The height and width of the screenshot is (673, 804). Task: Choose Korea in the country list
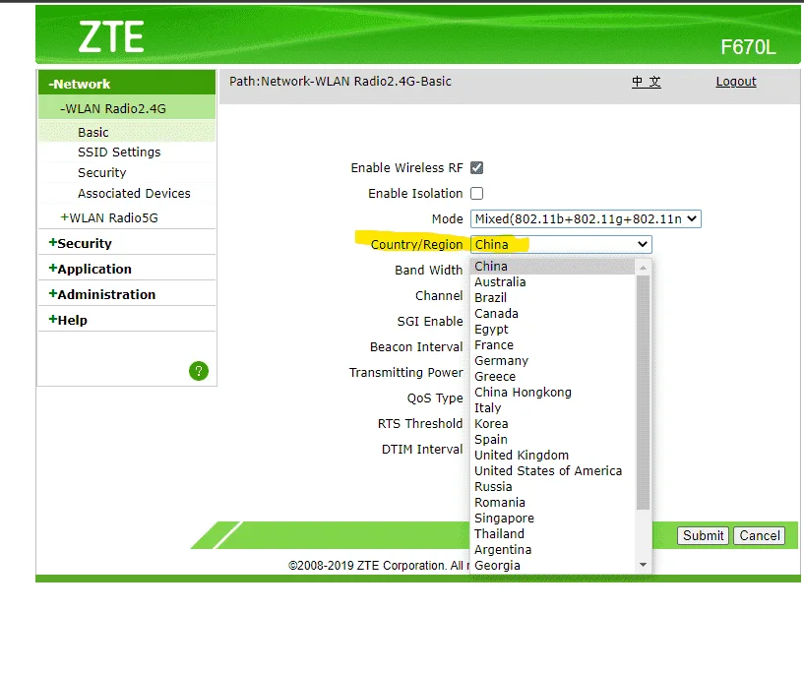click(553, 424)
